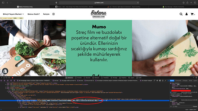Image resolution: width=198 pixels, height=111 pixels.
Task: Open inspector settings gear icon
Action: pyautogui.click(x=196, y=78)
